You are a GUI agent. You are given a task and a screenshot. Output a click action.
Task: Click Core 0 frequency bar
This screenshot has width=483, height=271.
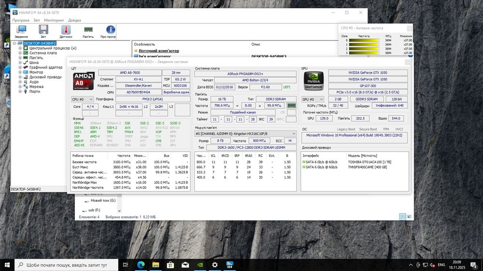point(364,40)
